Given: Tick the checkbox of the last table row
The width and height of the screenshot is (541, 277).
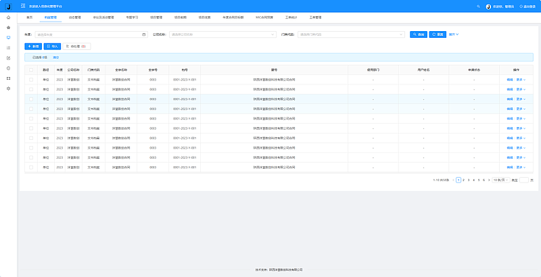Looking at the screenshot, I should (x=30, y=167).
